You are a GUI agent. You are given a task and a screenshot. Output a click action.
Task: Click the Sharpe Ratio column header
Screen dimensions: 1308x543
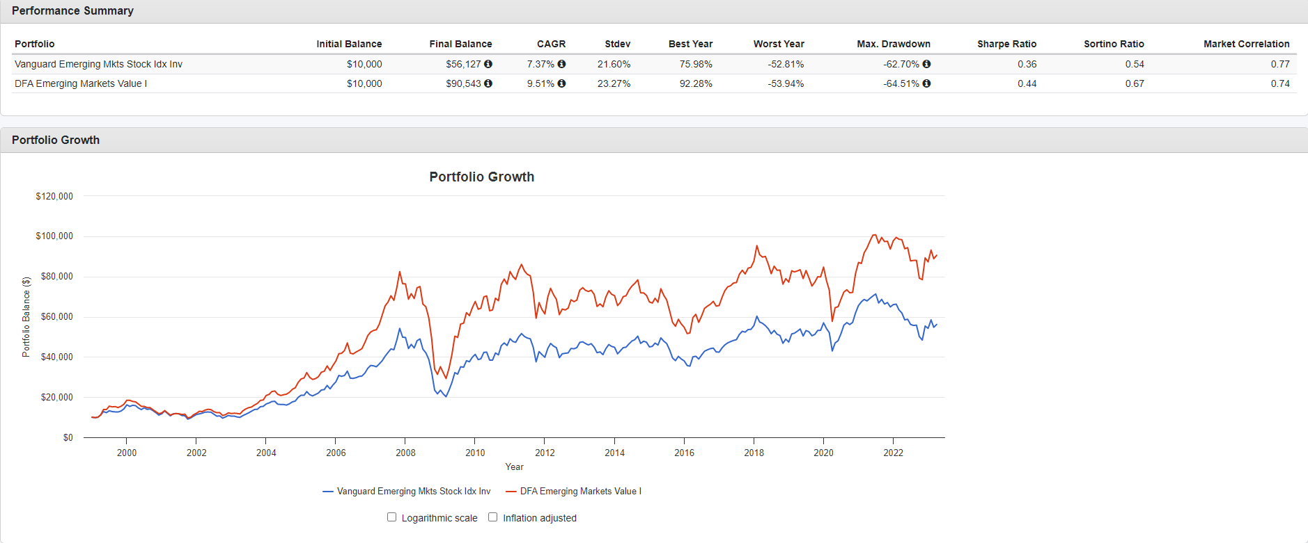point(1006,44)
